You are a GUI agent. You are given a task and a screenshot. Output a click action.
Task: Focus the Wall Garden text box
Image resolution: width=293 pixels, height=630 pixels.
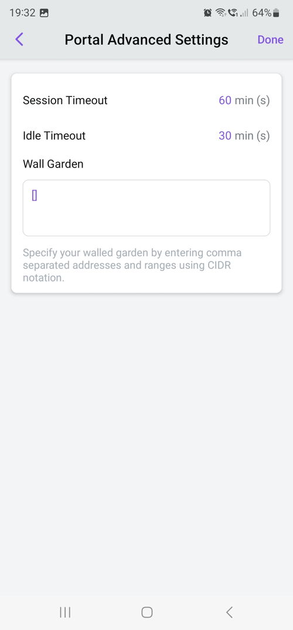(146, 207)
